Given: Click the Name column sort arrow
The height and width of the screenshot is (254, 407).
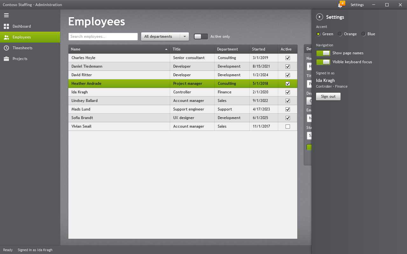Looking at the screenshot, I should 166,49.
